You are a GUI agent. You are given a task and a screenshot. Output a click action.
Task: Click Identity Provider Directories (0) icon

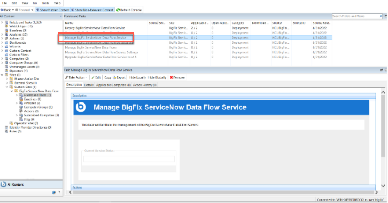pyautogui.click(x=7, y=127)
